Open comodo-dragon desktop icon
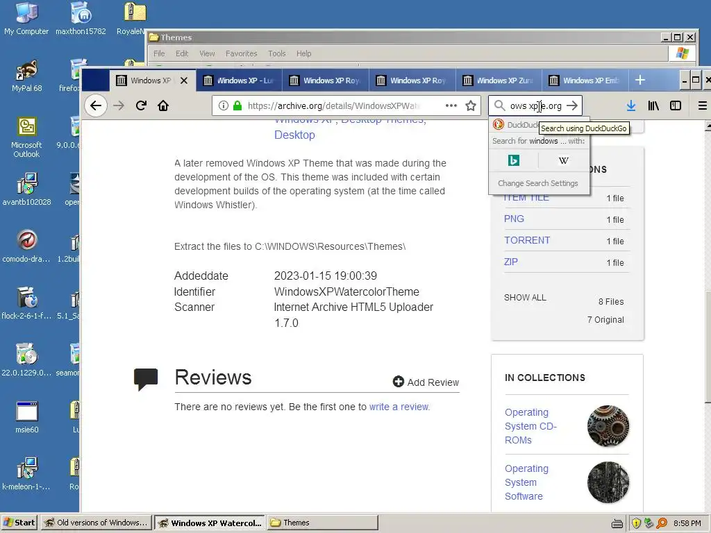The image size is (711, 533). pos(26,247)
